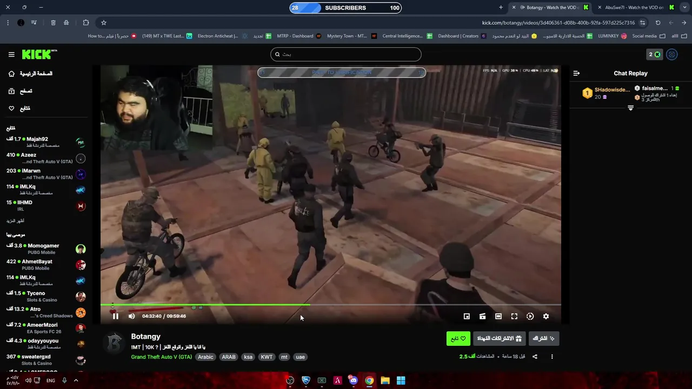
Task: Open odayyouyou recommended channel
Action: (46, 344)
